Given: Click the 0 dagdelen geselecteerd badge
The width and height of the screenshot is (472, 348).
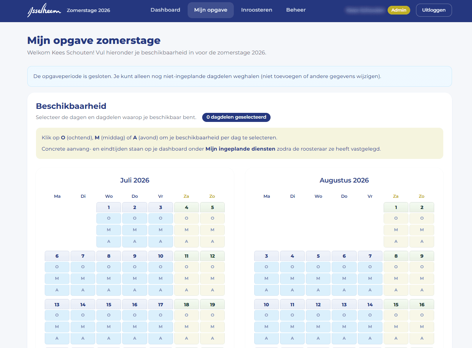Looking at the screenshot, I should pyautogui.click(x=236, y=117).
